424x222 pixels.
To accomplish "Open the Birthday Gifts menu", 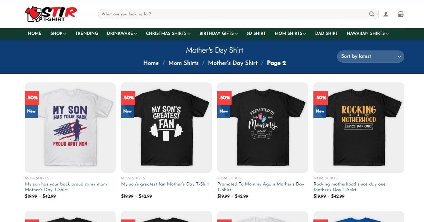I will [x=219, y=33].
